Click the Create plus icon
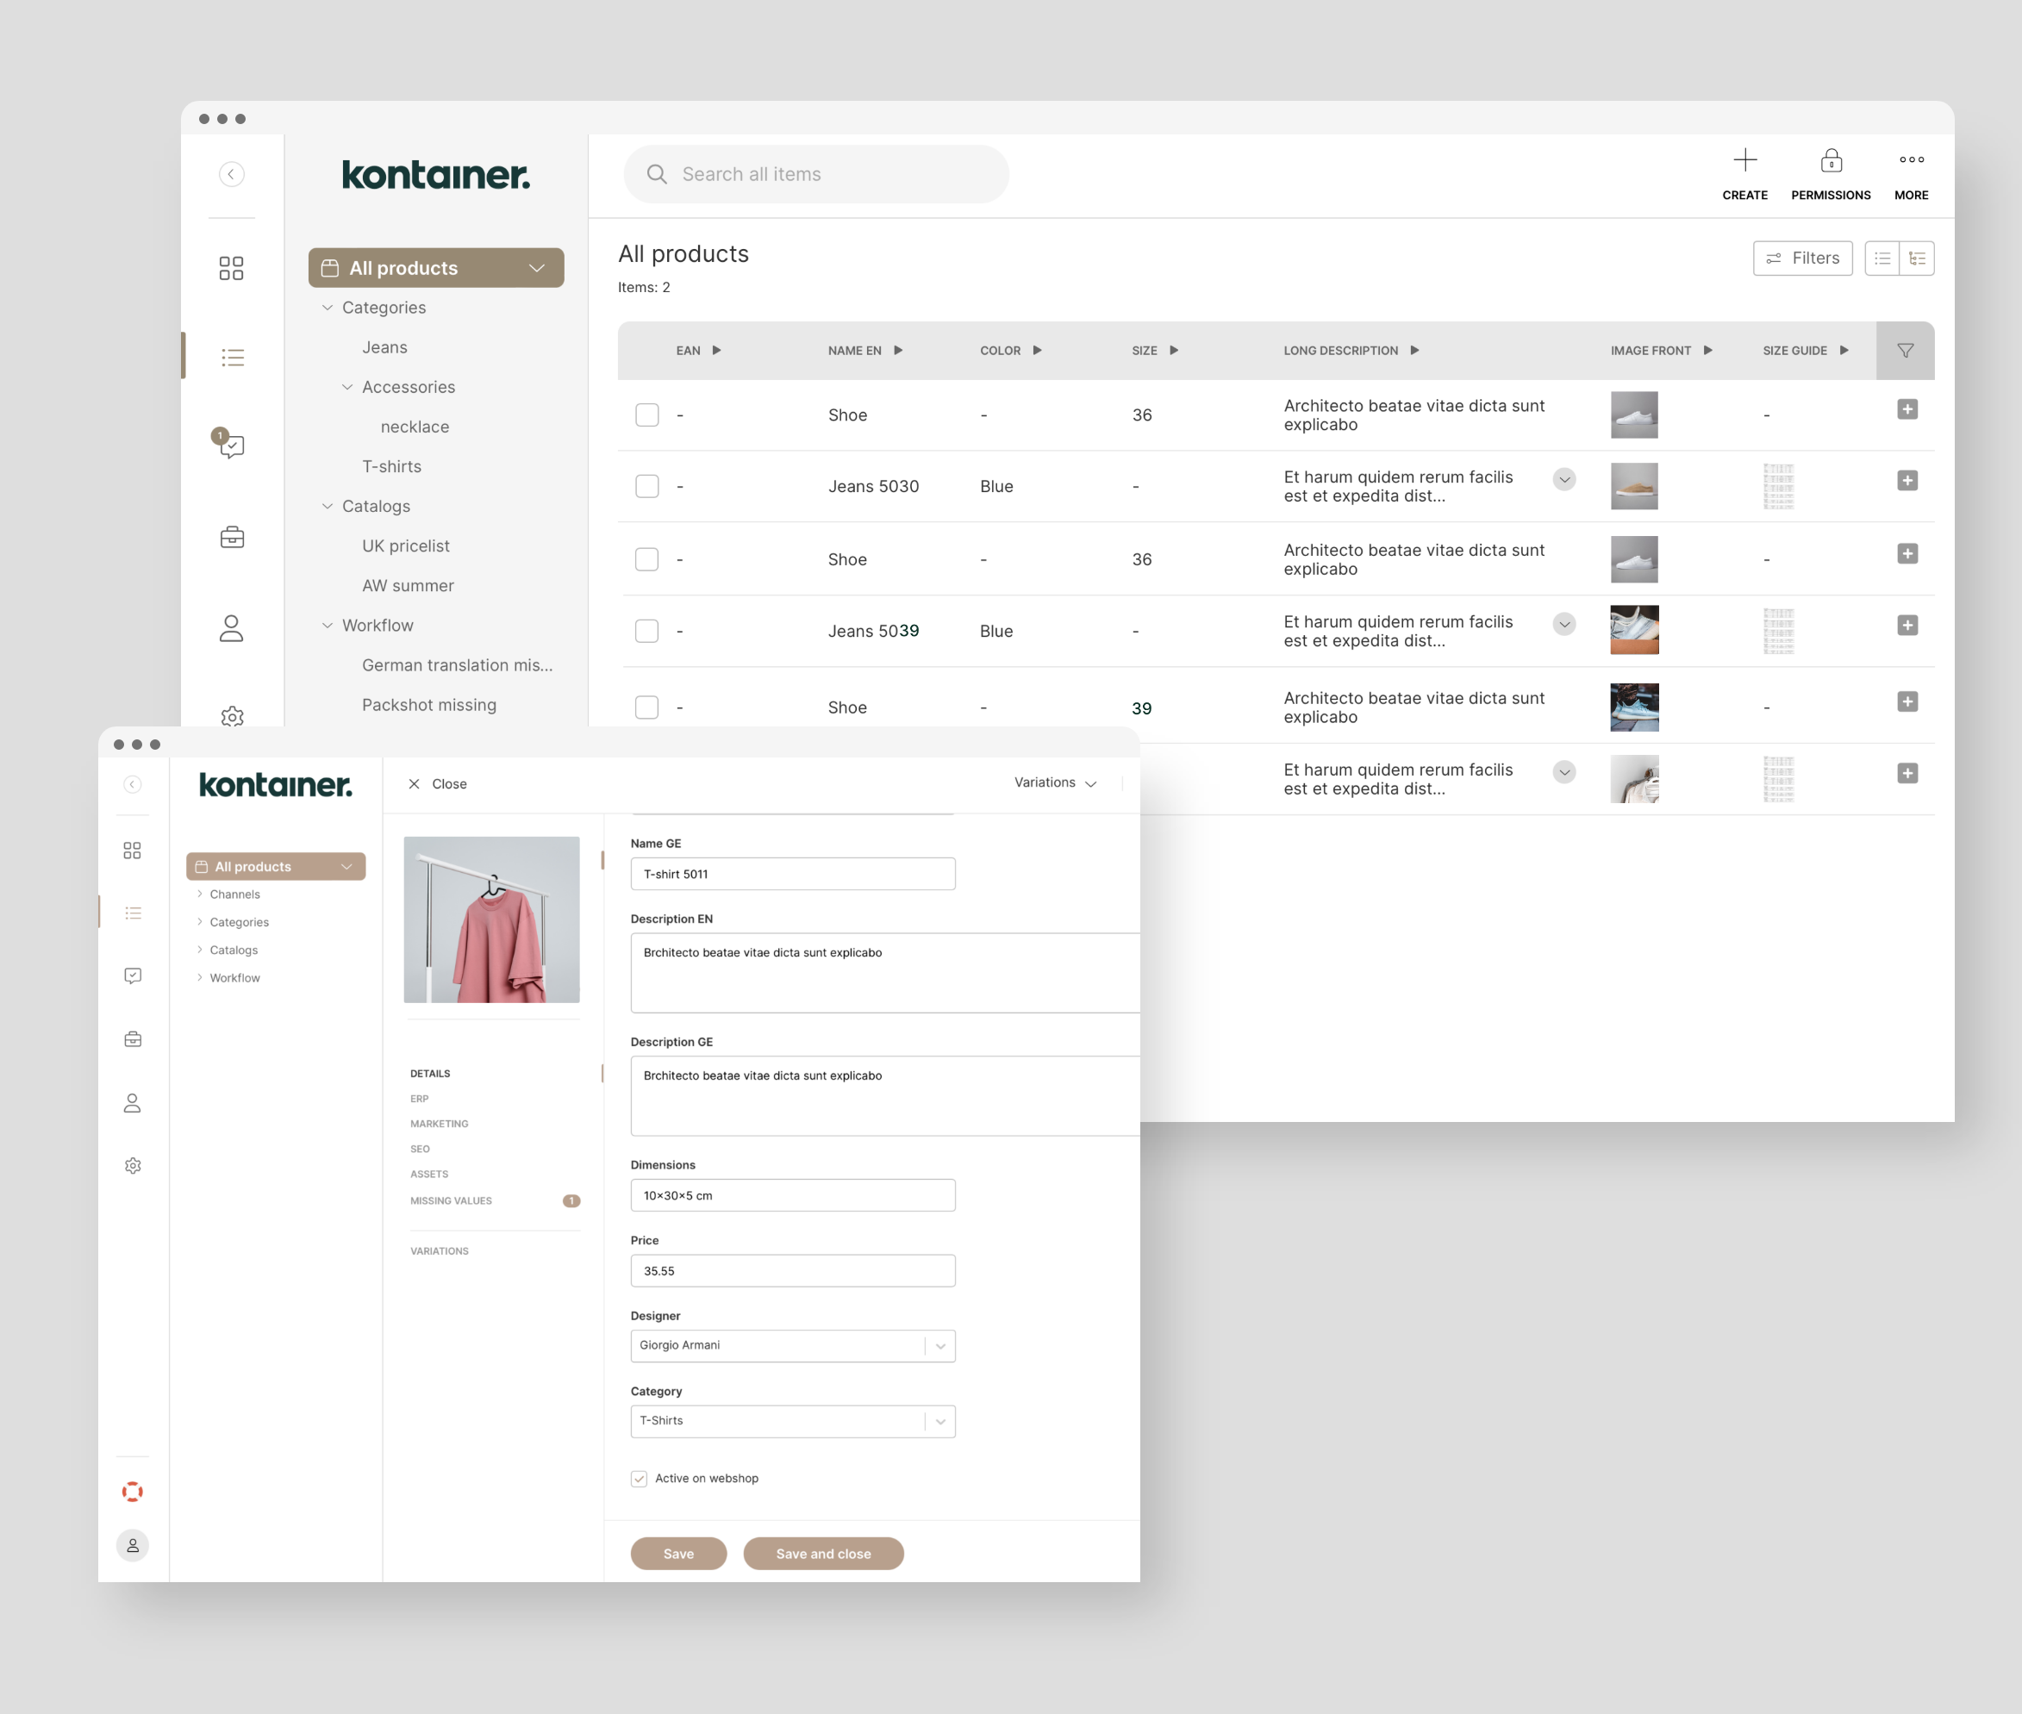 click(1744, 160)
